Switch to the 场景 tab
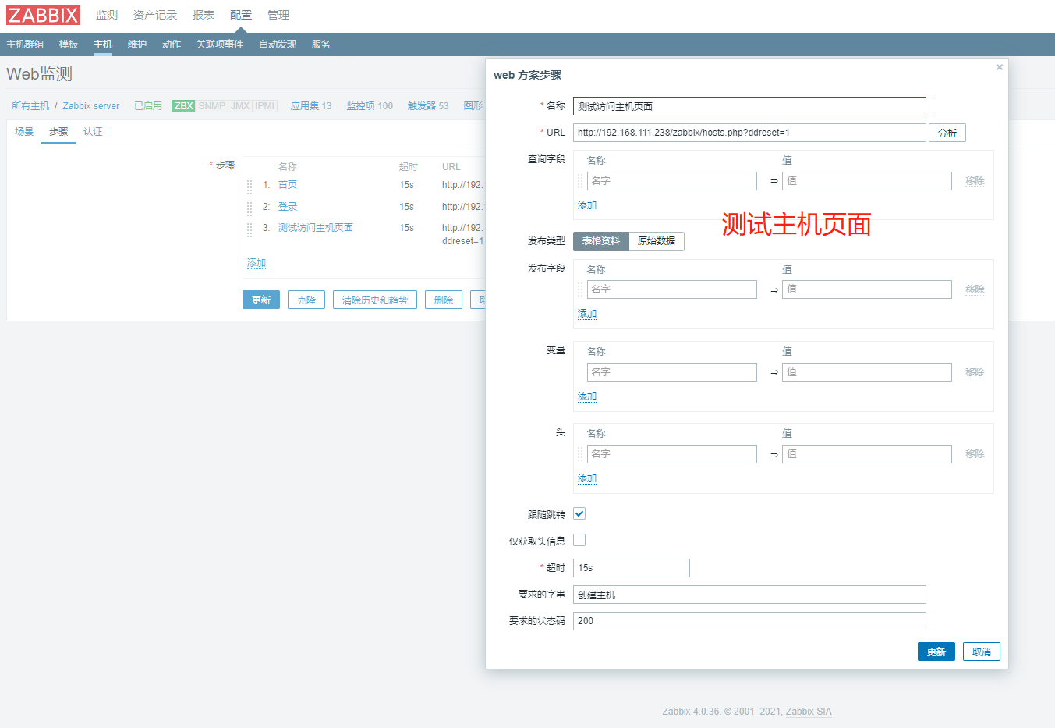This screenshot has width=1055, height=728. [x=24, y=132]
